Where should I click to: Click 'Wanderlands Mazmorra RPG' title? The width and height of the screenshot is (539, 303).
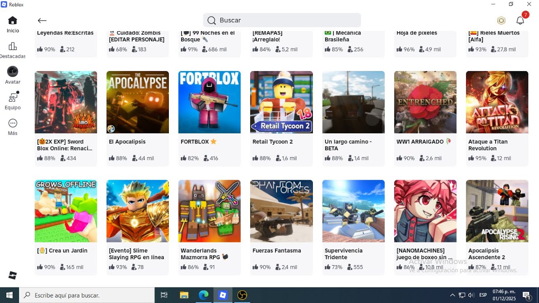click(205, 254)
